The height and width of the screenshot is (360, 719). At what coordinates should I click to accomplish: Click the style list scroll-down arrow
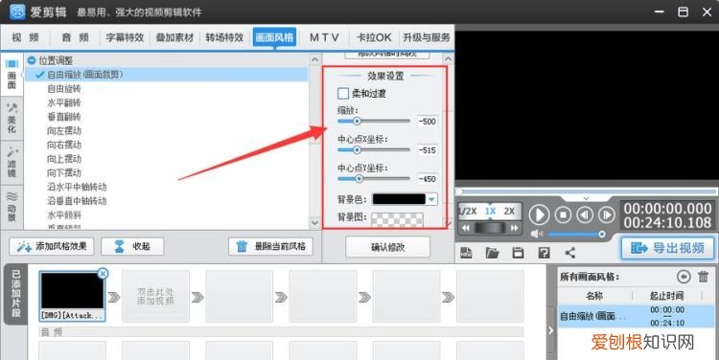click(314, 222)
